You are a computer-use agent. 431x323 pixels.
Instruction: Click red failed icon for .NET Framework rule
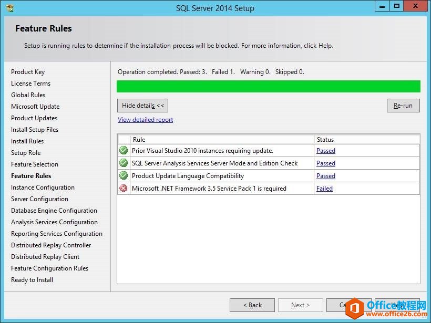coord(124,189)
